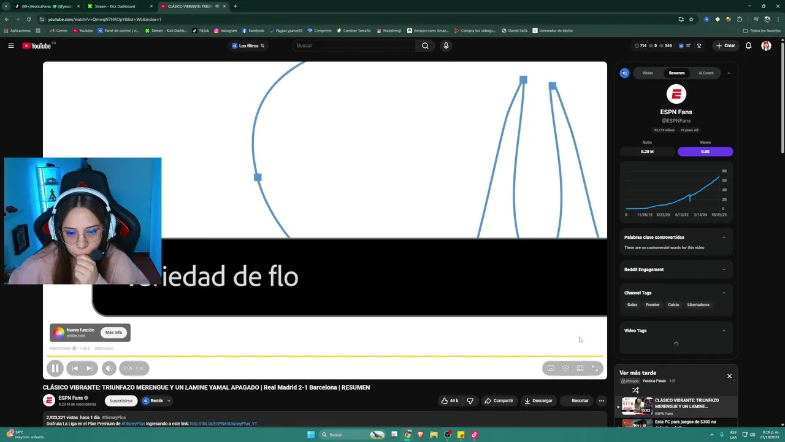Screen dimensions: 785x442
Task: Open the Todos los favoritos folder
Action: click(x=762, y=30)
